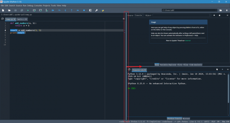
Task: Click Help pane home icon
Action: (214, 15)
